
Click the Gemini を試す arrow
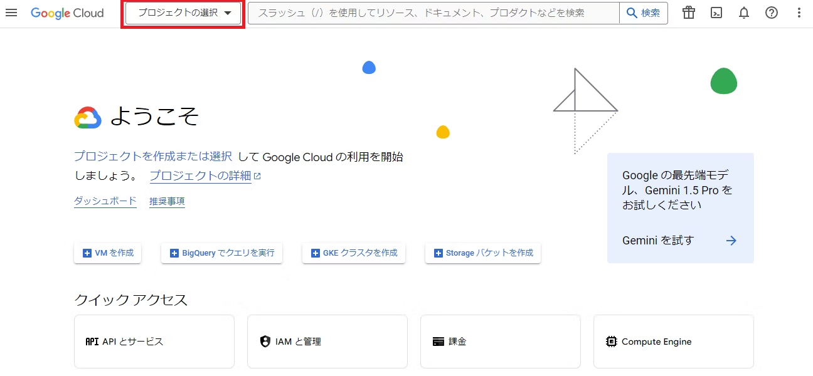(731, 241)
